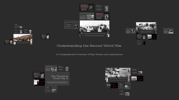
Task: Open the 'Pearl Harbor Attack' slide
Action: pos(124,86)
